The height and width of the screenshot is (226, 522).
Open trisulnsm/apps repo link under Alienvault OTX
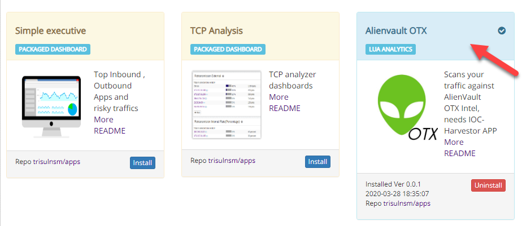[x=407, y=203]
